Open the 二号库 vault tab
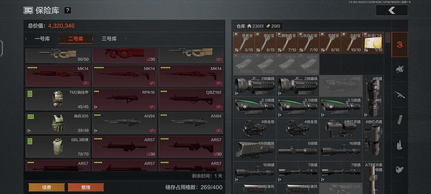This screenshot has height=194, width=431. 75,39
